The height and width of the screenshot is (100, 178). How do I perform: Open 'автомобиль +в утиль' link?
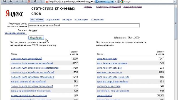109,86
